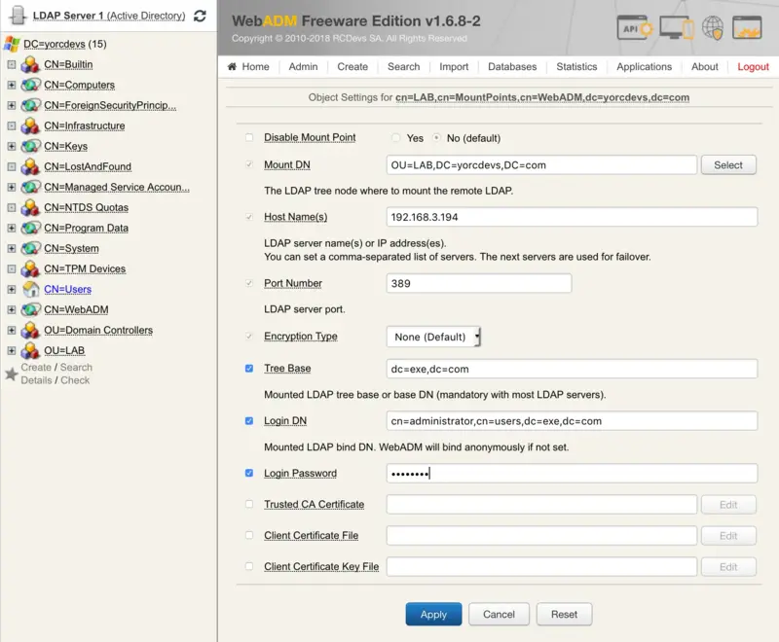Enable the Client Certificate File checkbox
The image size is (779, 642).
(x=249, y=535)
